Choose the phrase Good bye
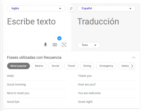 pos(37,102)
